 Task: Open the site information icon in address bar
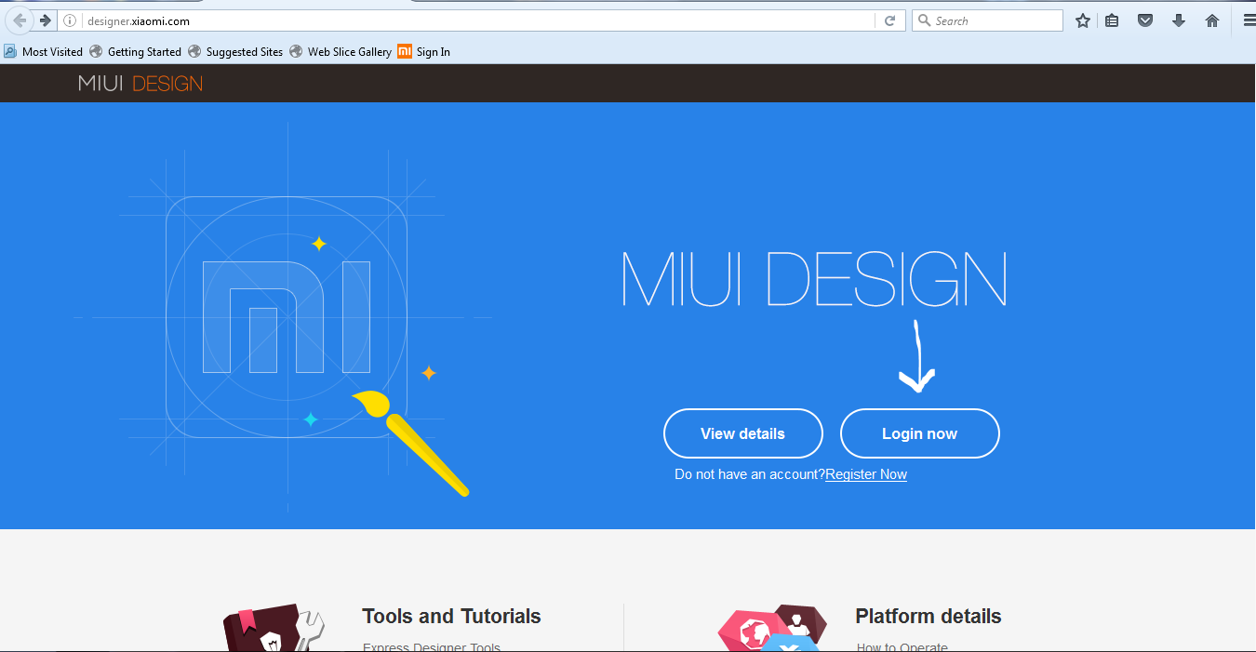(70, 20)
